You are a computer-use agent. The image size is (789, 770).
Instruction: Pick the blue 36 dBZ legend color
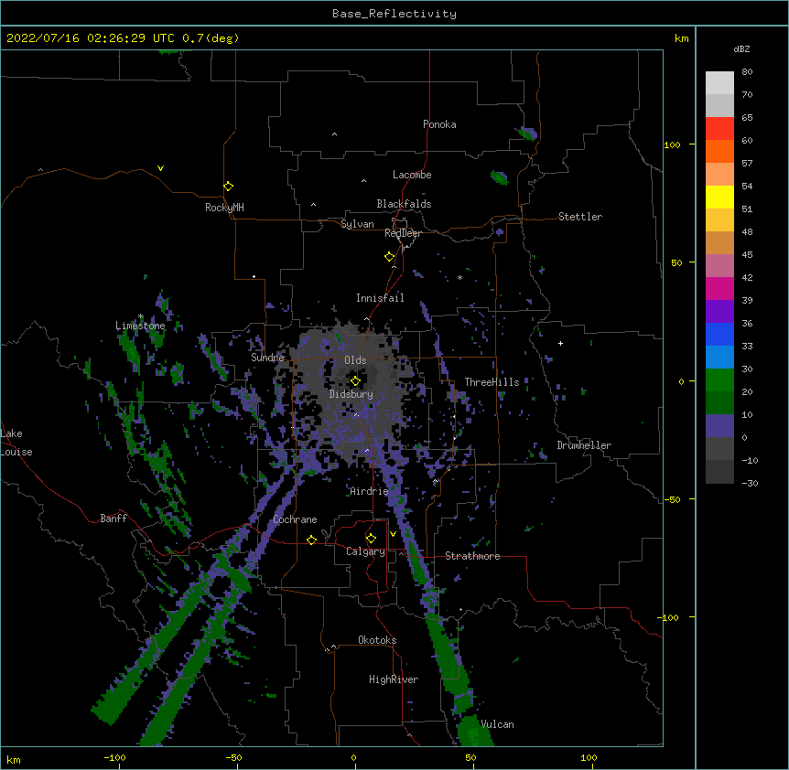click(x=719, y=334)
